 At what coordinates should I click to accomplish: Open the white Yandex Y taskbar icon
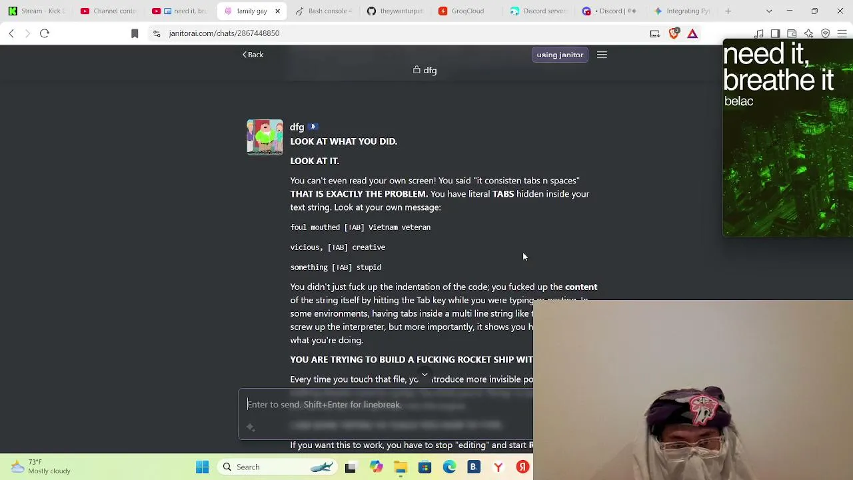click(498, 467)
